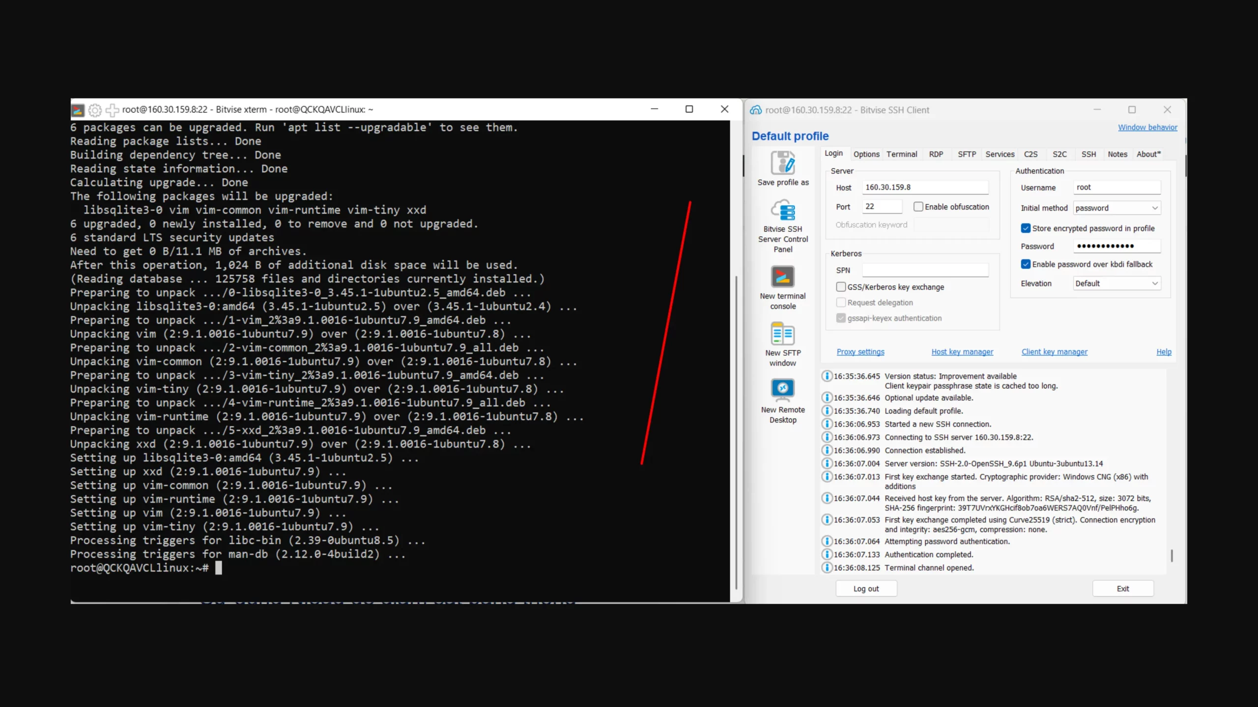Enable obfuscation checkbox
Screen dimensions: 1258x707
[918, 207]
